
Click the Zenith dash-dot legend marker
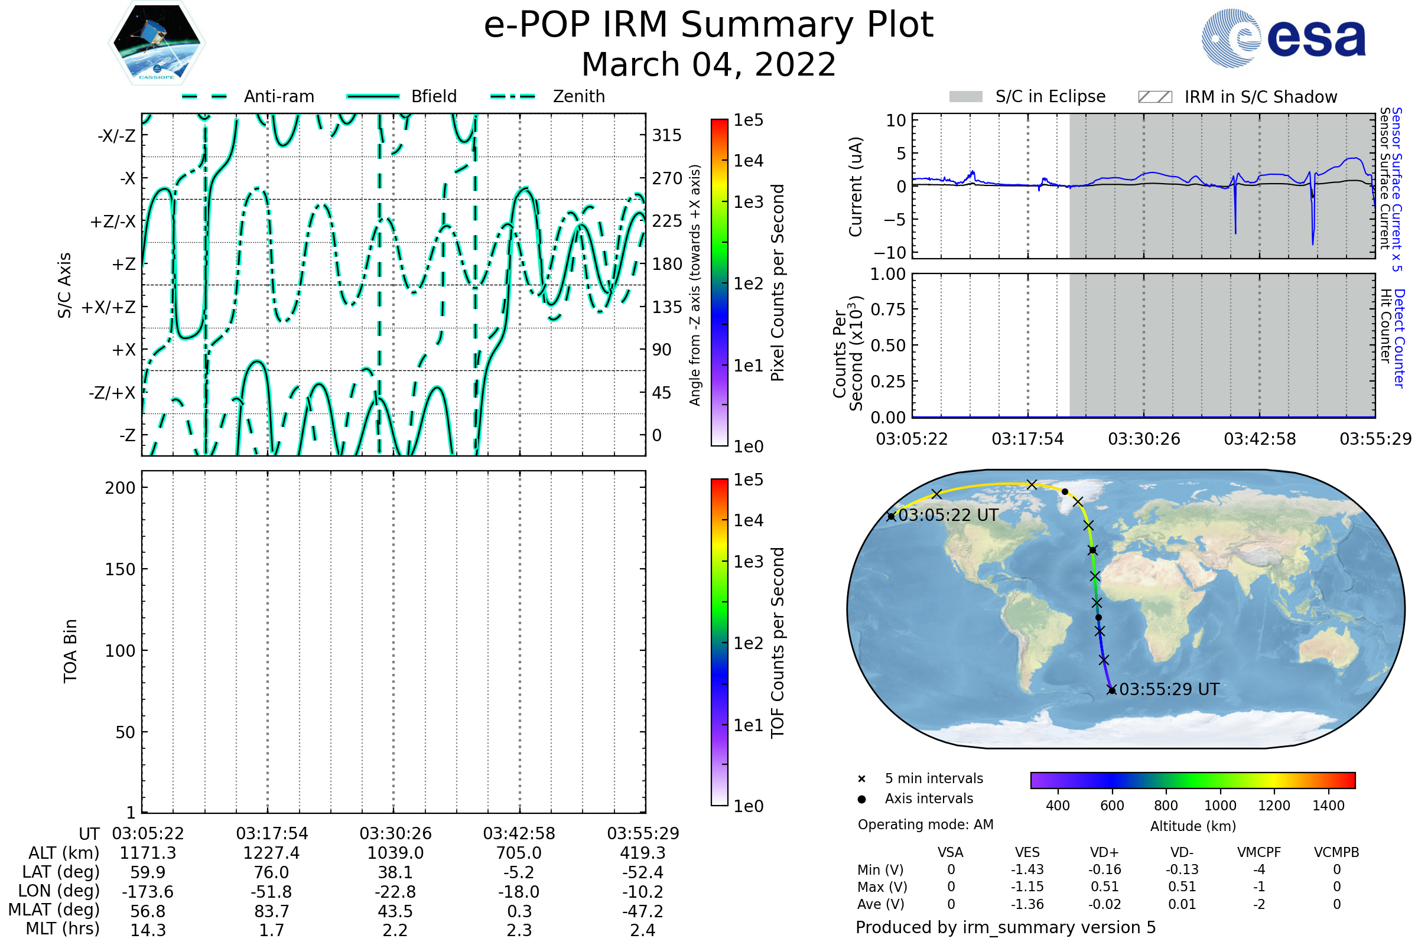[512, 96]
